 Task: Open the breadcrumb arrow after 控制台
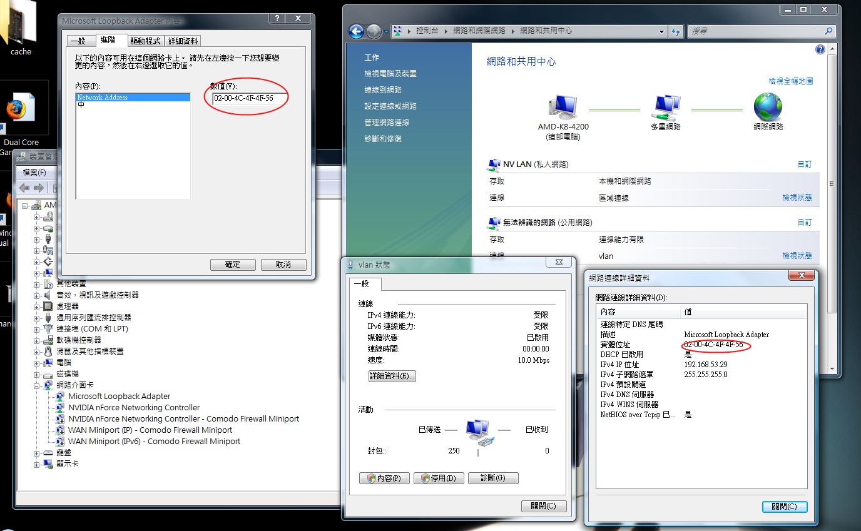[x=447, y=31]
